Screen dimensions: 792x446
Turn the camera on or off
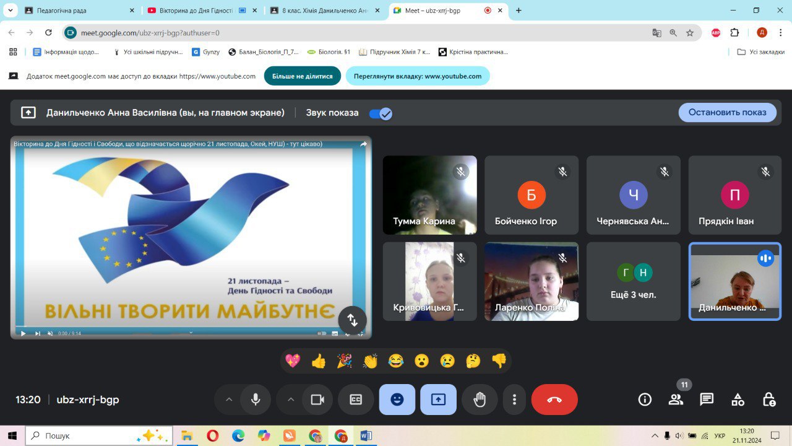[317, 400]
